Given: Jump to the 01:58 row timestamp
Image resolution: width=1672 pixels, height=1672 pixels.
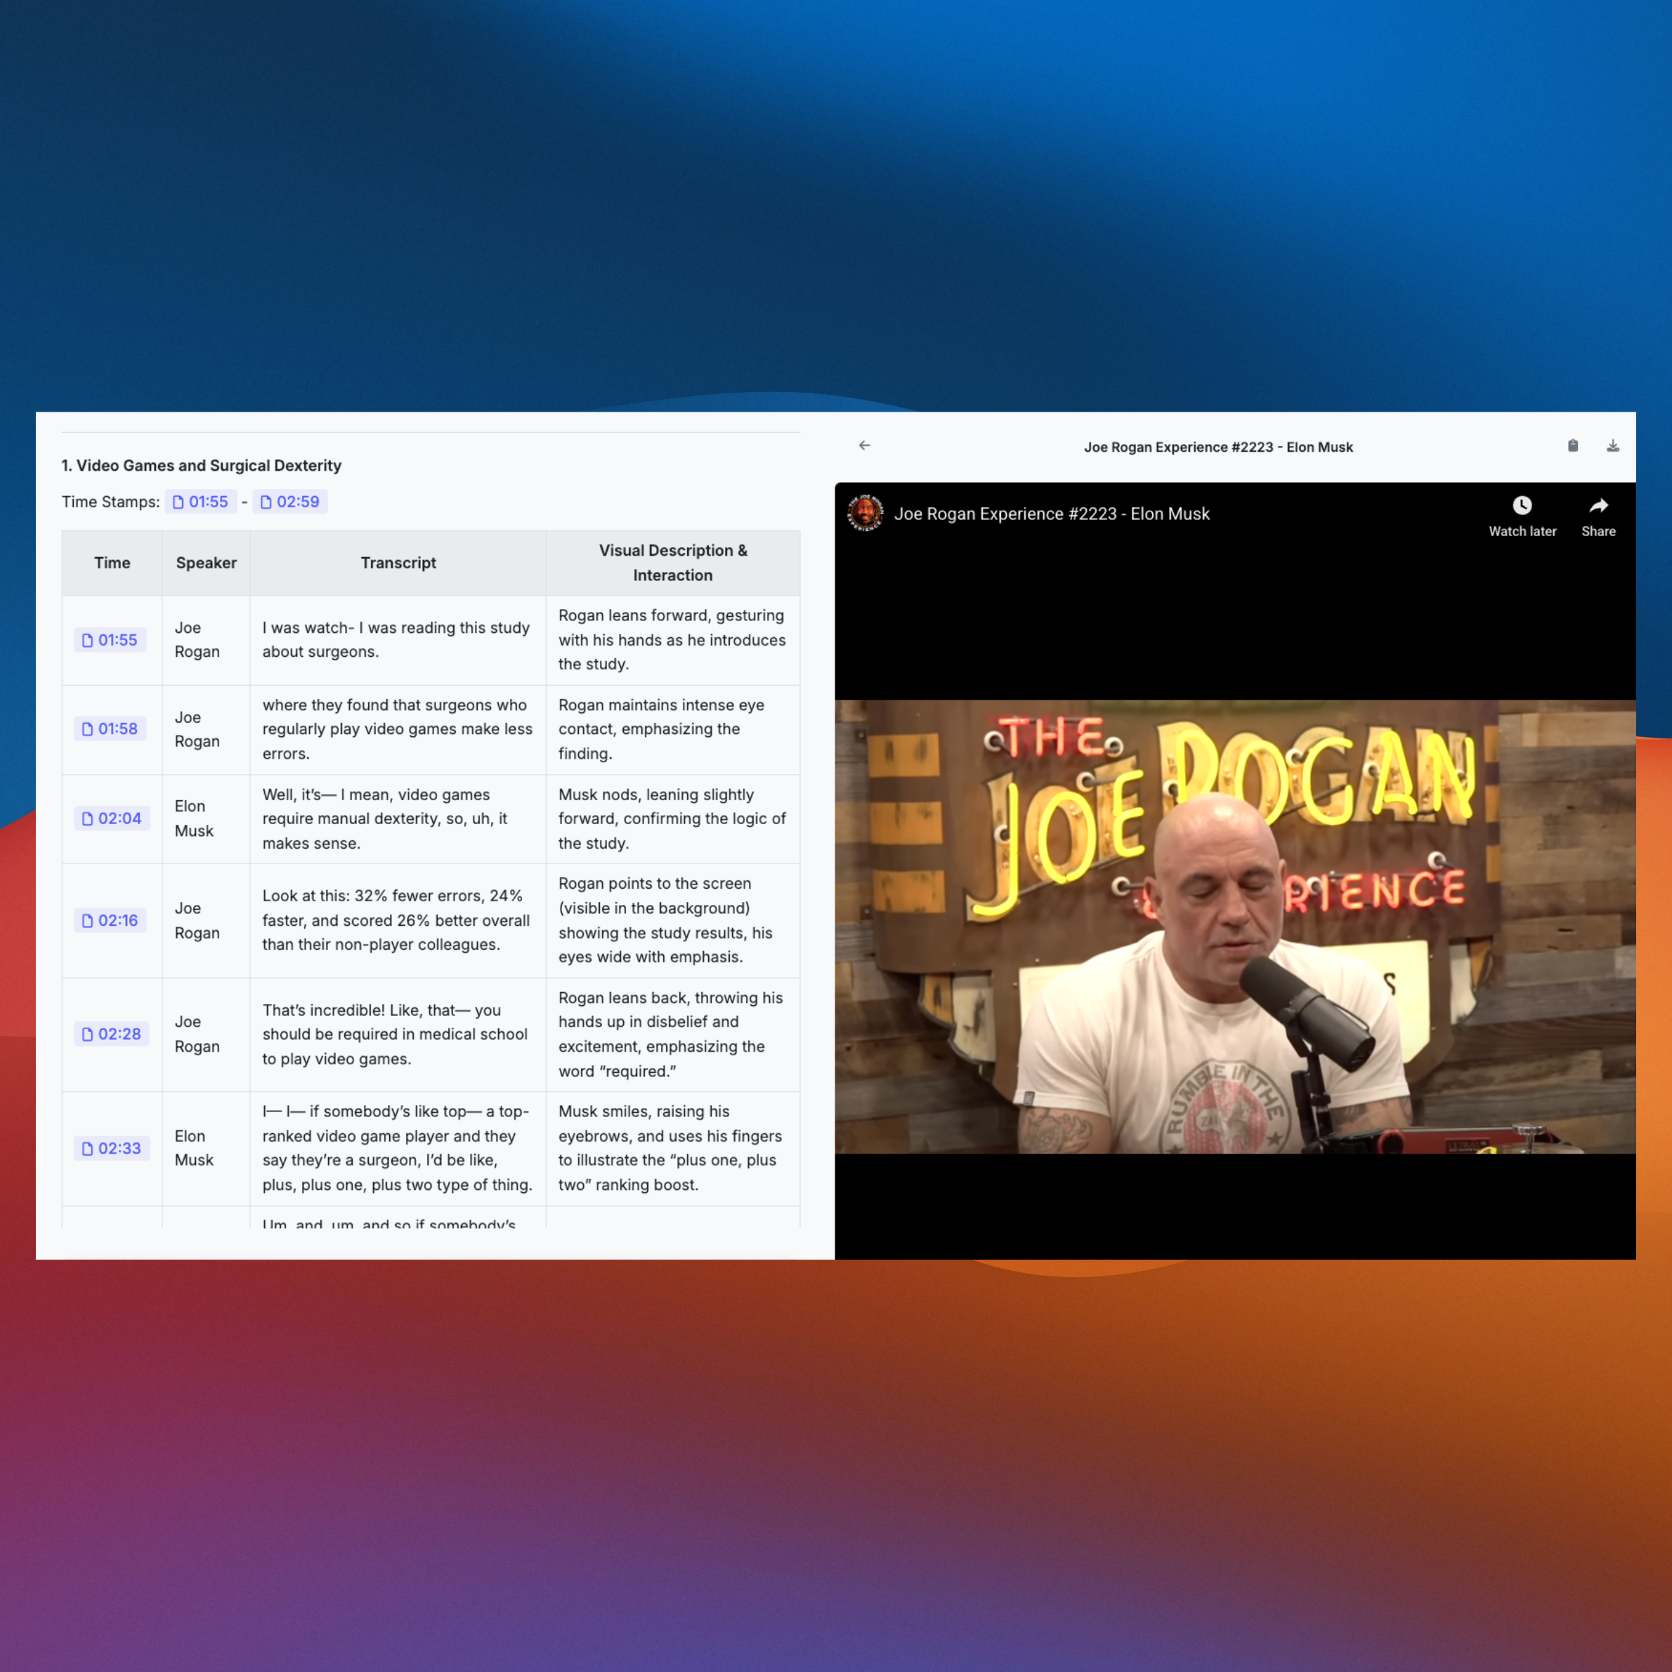Looking at the screenshot, I should (x=110, y=729).
